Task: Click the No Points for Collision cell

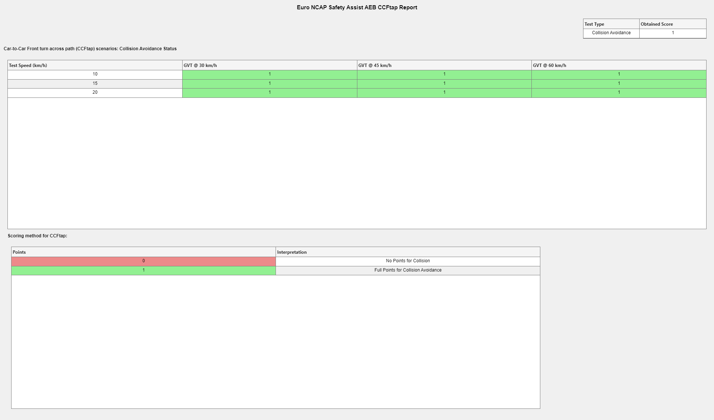Action: coord(408,261)
